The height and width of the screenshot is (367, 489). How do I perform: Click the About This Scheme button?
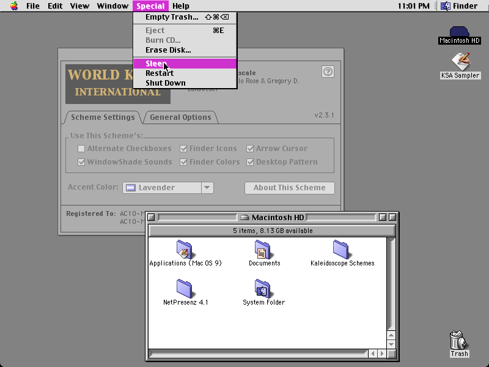[x=289, y=188]
